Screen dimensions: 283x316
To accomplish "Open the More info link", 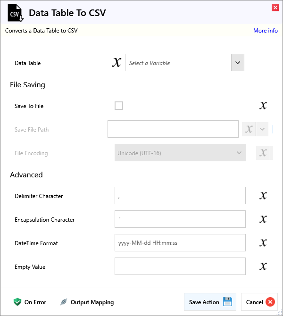I will (265, 31).
